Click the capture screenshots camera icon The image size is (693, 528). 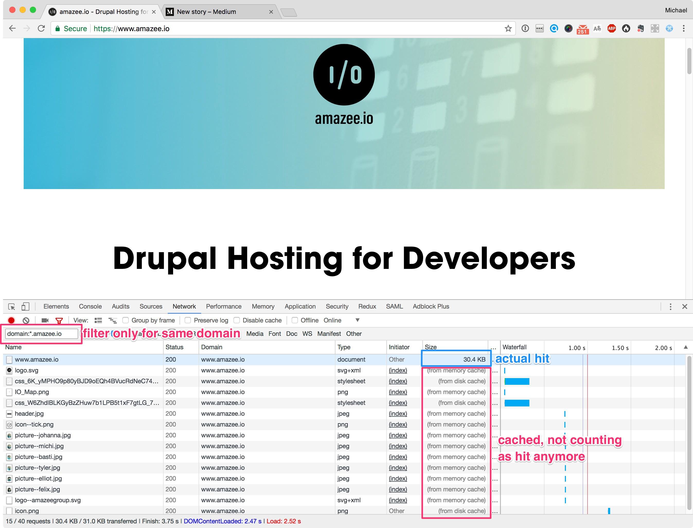coord(45,320)
